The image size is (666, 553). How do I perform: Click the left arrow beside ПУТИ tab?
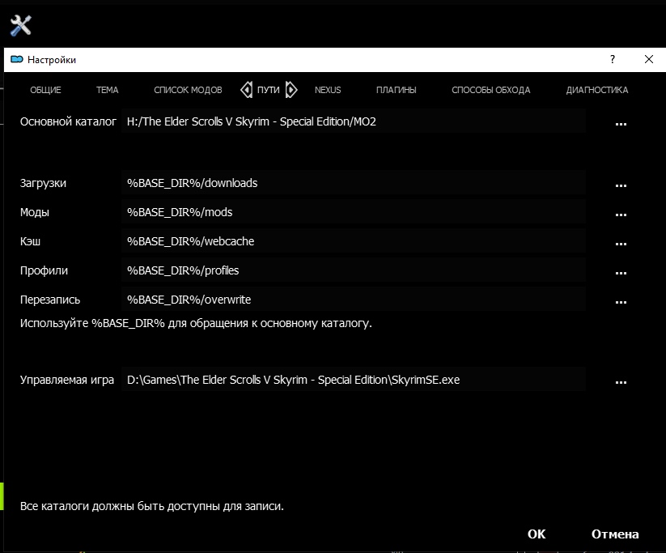click(x=246, y=90)
